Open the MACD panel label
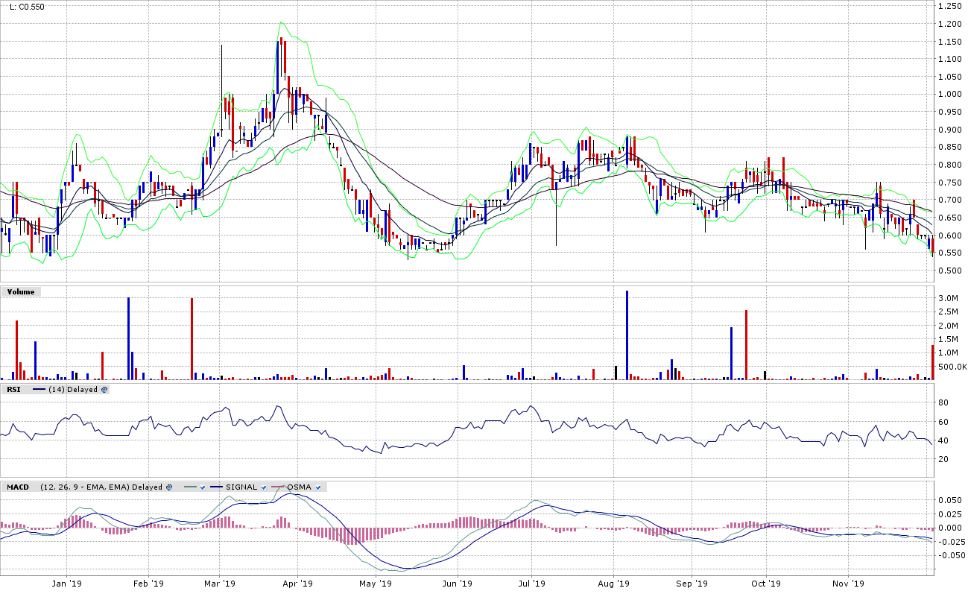The height and width of the screenshot is (594, 968). 18,487
